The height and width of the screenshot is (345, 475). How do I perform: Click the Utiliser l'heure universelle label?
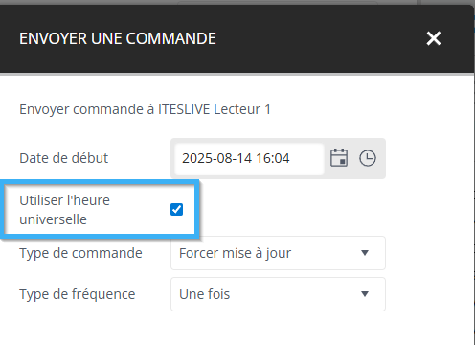click(x=64, y=210)
